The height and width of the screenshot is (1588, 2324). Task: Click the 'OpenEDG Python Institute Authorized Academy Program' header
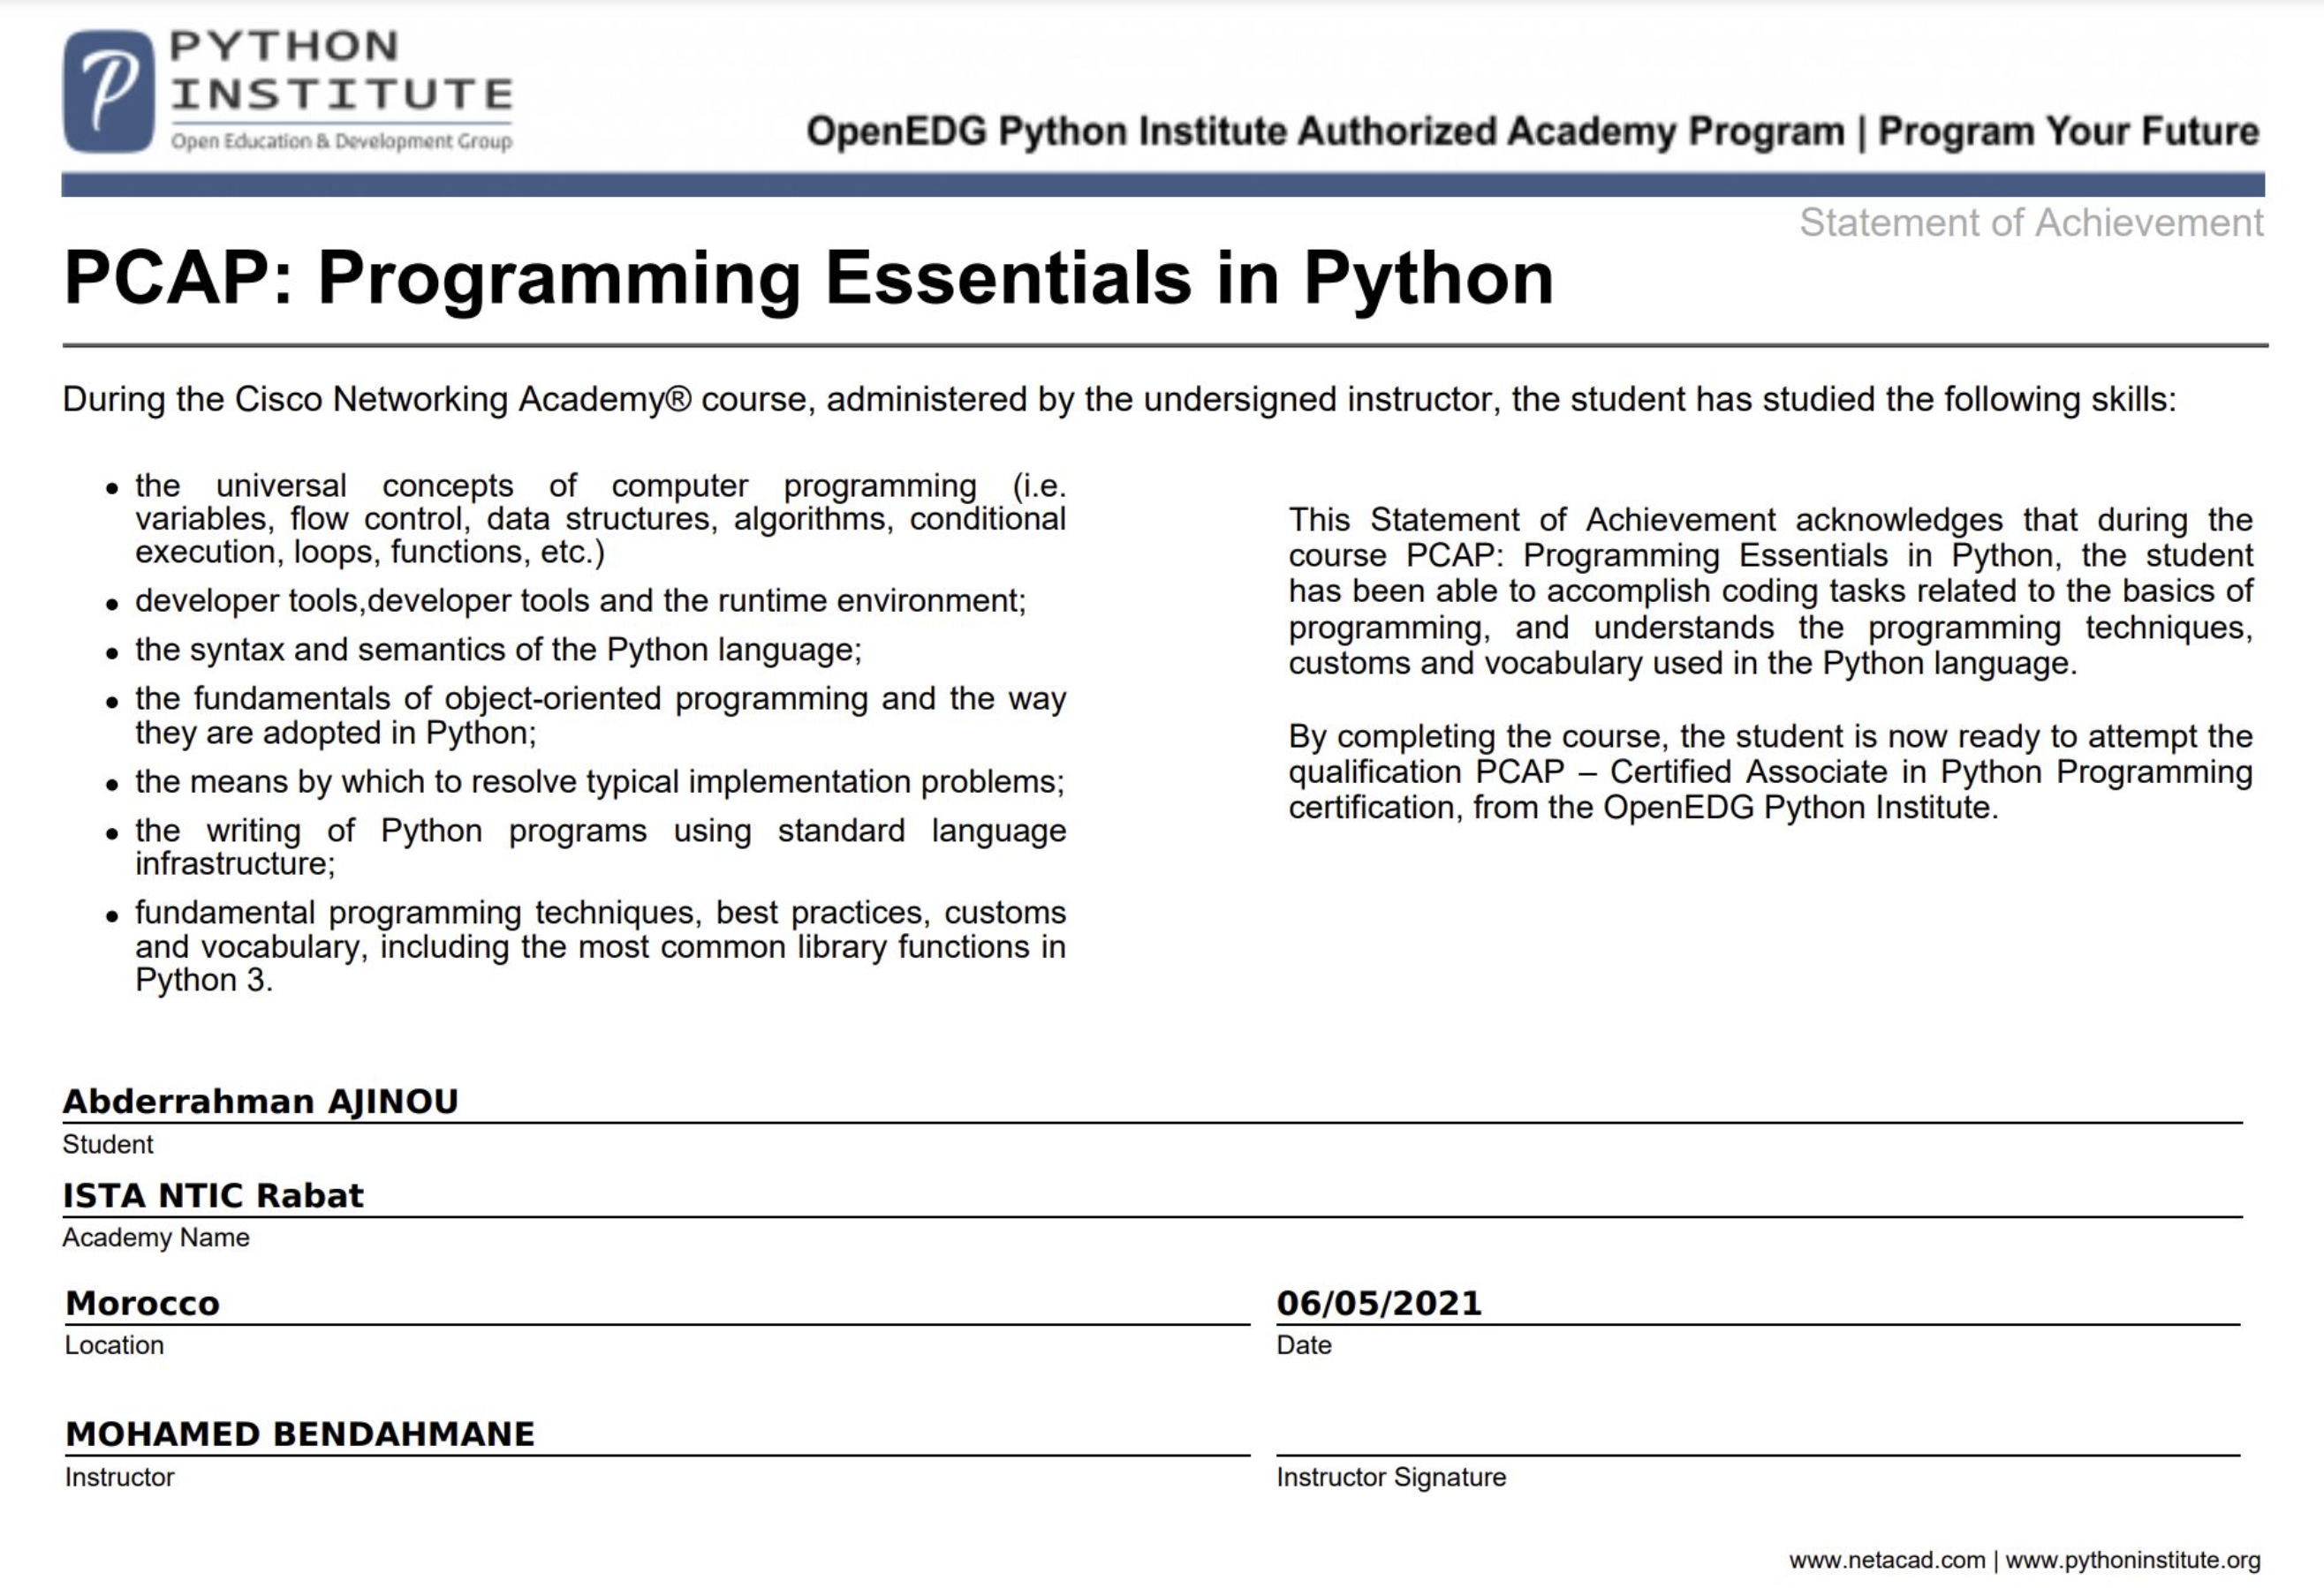1325,132
